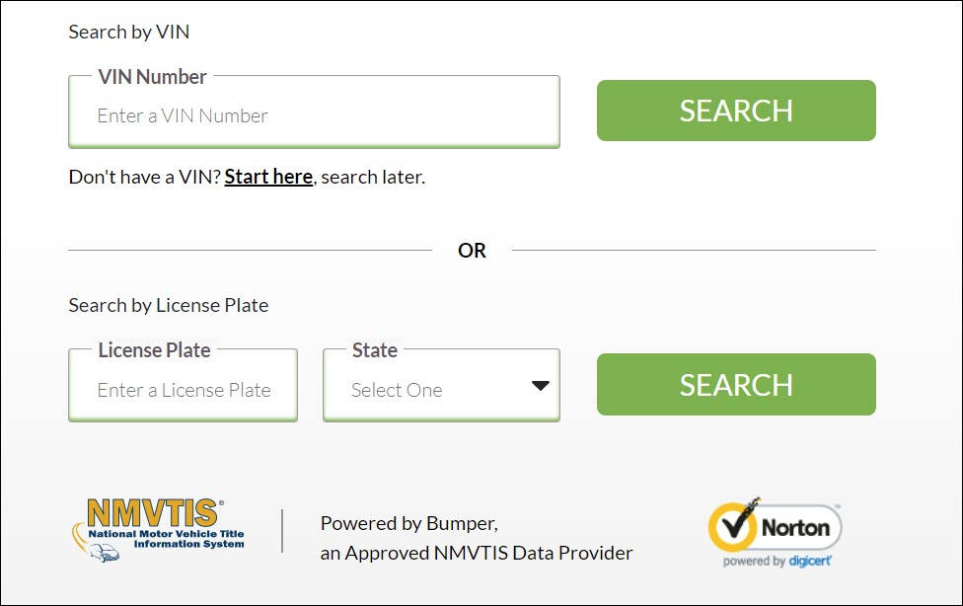Viewport: 963px width, 606px height.
Task: Click the VIN Number field label
Action: [x=152, y=77]
